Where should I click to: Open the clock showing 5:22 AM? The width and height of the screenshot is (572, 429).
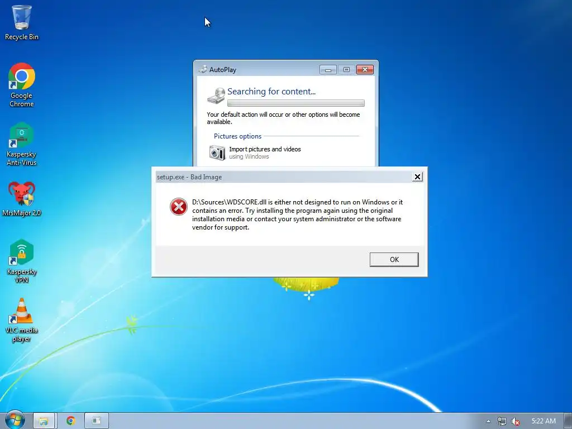point(544,421)
